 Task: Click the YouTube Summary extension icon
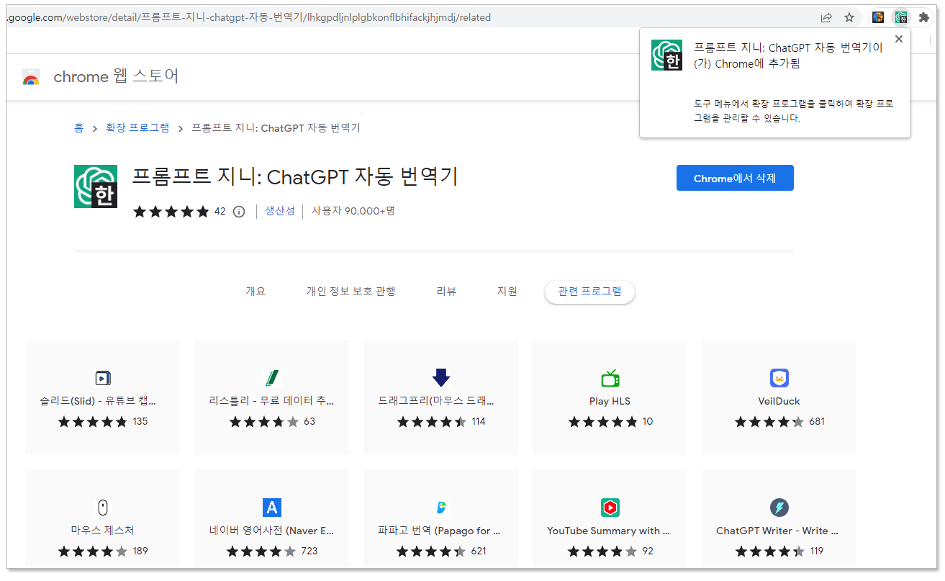click(x=610, y=508)
